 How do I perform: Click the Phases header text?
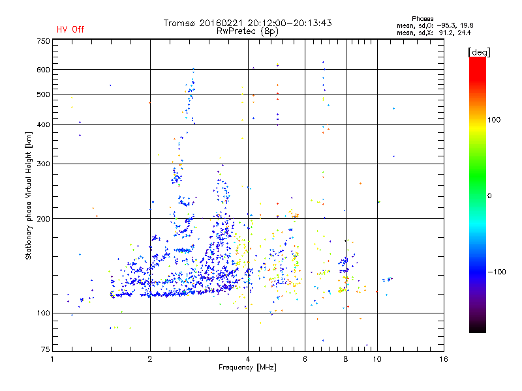tap(422, 19)
